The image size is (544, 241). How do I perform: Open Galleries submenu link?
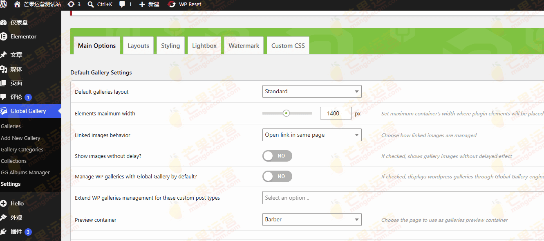11,126
